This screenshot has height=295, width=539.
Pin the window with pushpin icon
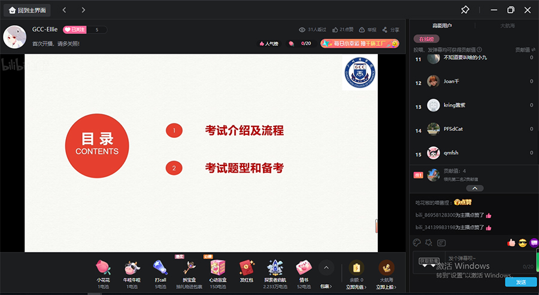pos(465,10)
